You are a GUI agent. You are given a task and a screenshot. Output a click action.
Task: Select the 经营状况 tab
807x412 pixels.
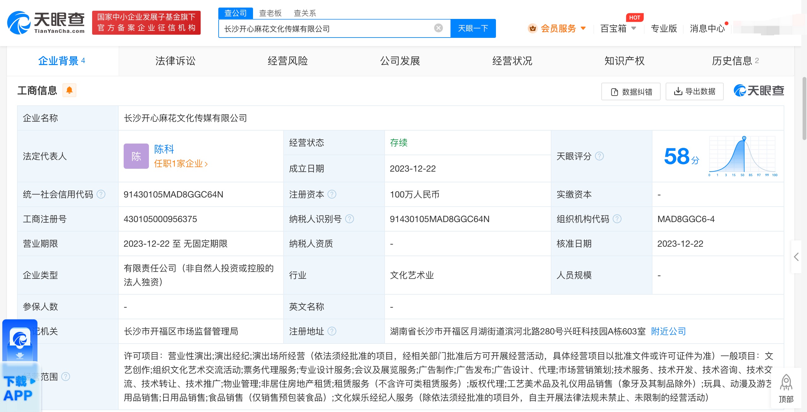click(x=512, y=61)
